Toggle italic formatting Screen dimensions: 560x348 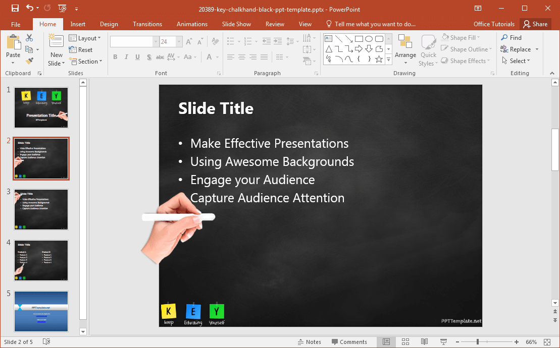[126, 57]
